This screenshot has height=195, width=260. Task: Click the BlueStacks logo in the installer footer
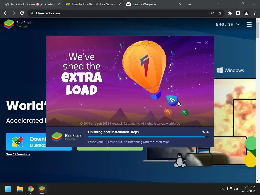pyautogui.click(x=67, y=137)
